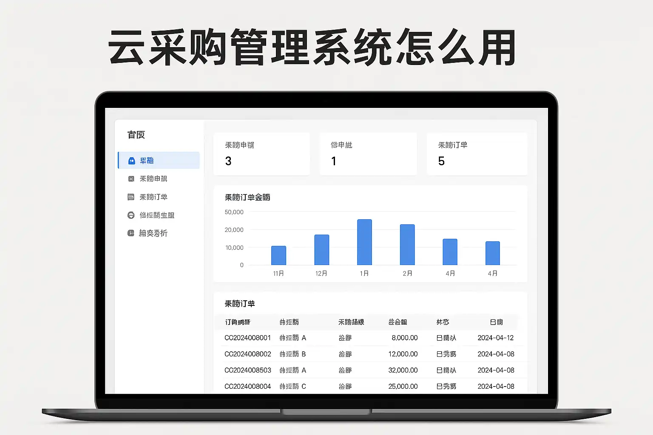The width and height of the screenshot is (653, 435).
Task: Select order row CC2024008503
Action: [247, 370]
